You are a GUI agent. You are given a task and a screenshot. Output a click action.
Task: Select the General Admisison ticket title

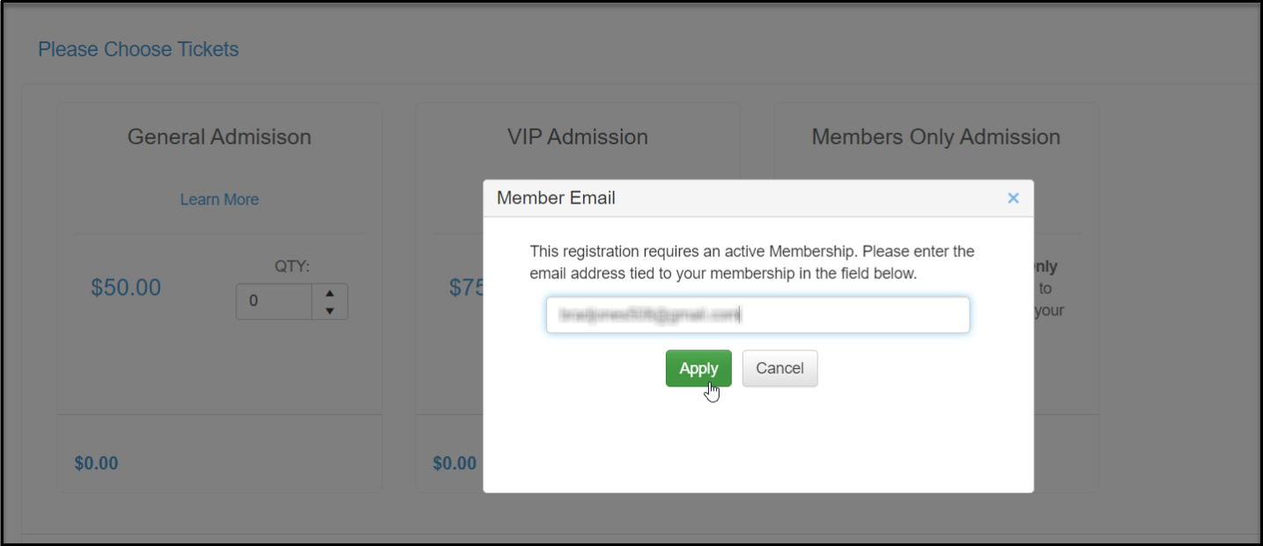coord(219,137)
